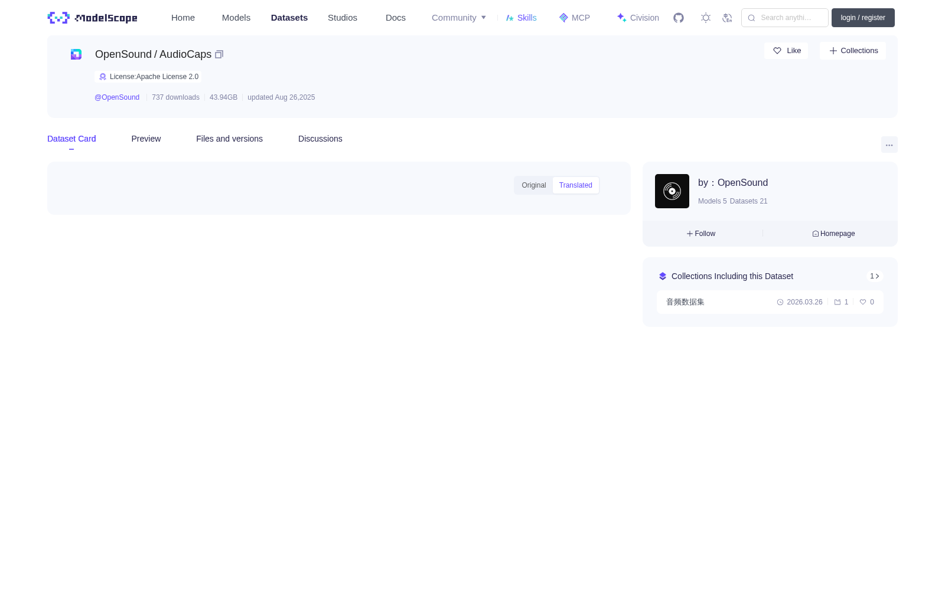Click the ModelScope logo

tap(93, 18)
